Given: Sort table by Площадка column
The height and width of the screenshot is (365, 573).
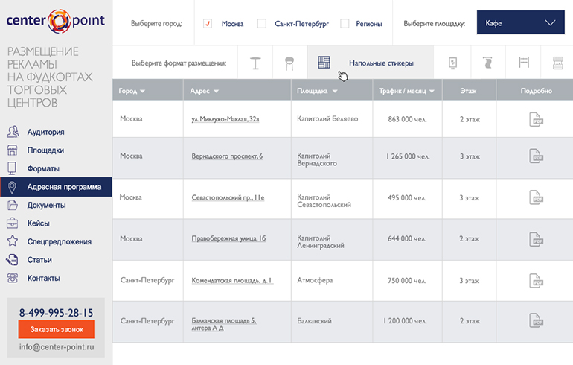Looking at the screenshot, I should point(317,91).
